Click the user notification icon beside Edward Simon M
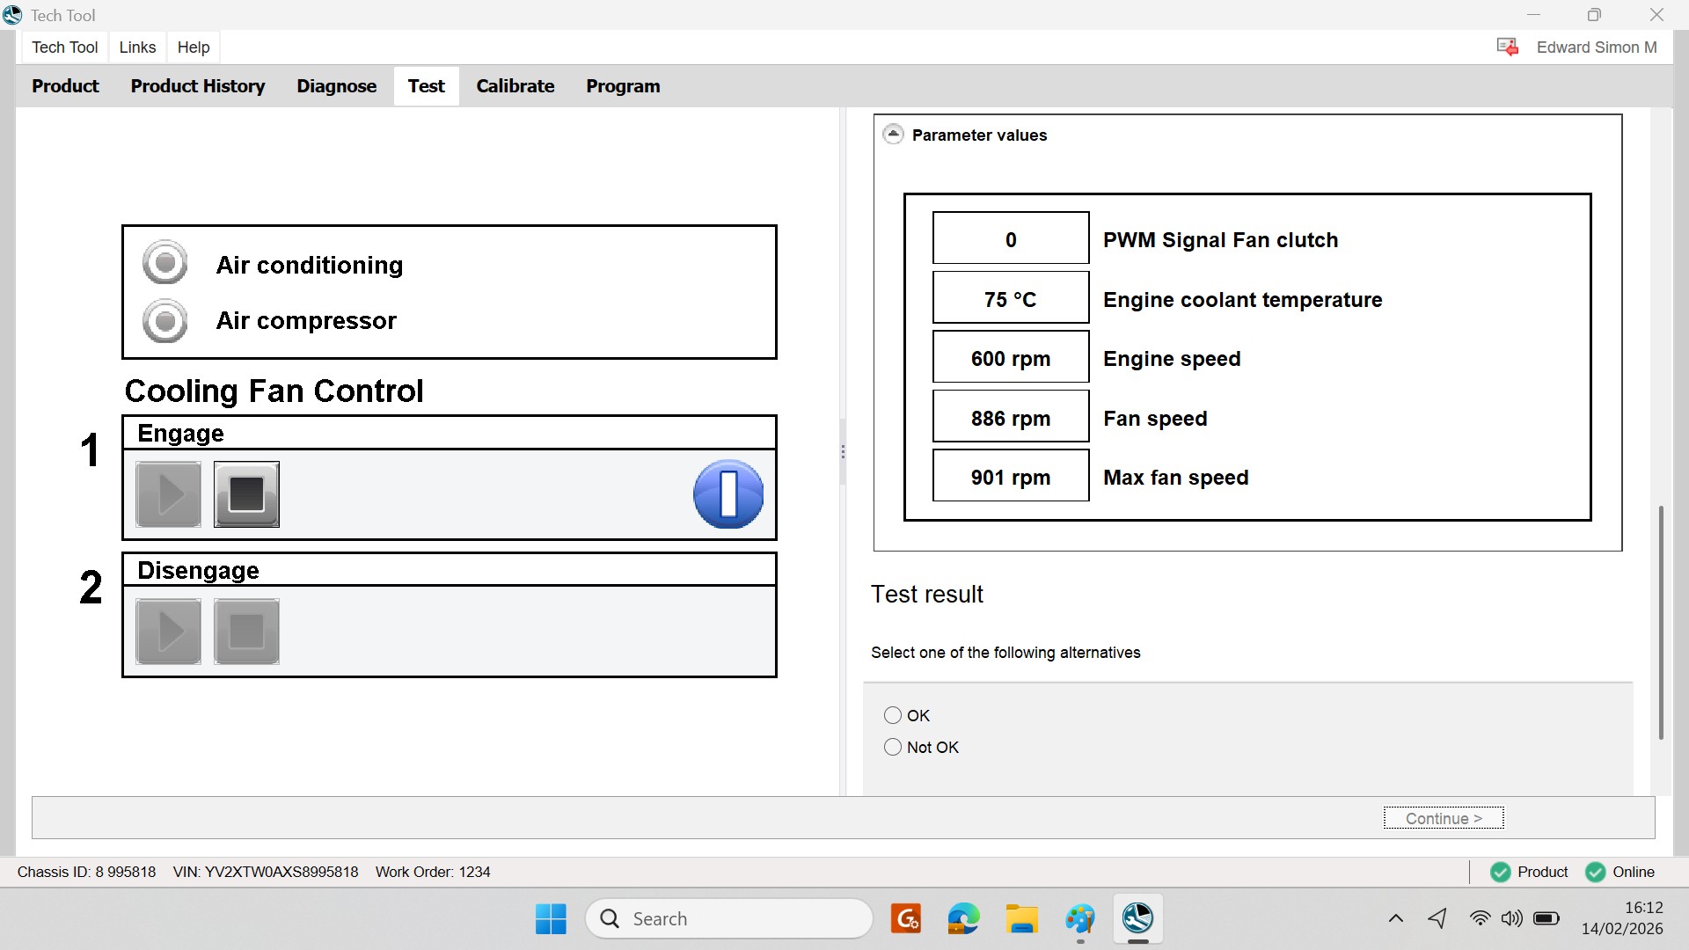The width and height of the screenshot is (1689, 950). tap(1508, 47)
